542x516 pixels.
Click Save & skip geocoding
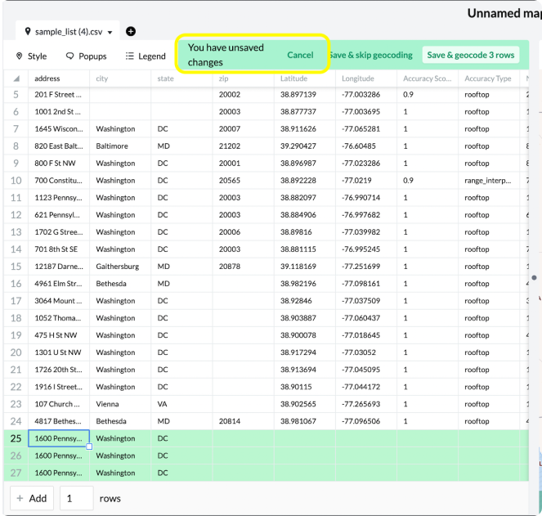(x=370, y=55)
